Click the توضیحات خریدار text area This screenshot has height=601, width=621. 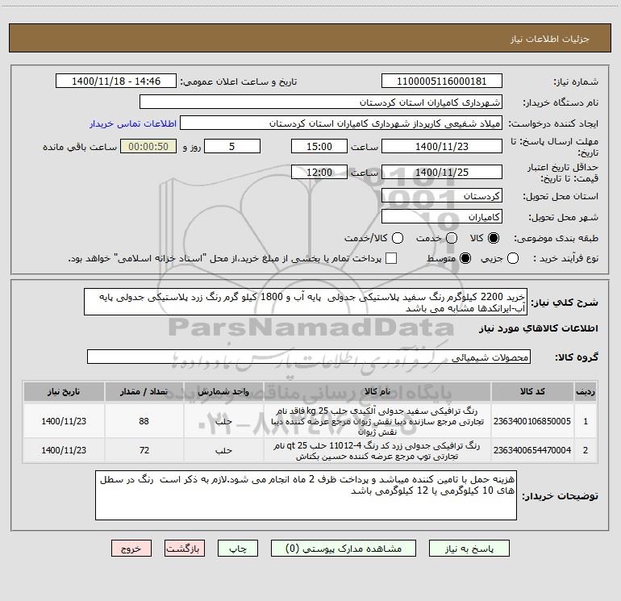(x=306, y=495)
